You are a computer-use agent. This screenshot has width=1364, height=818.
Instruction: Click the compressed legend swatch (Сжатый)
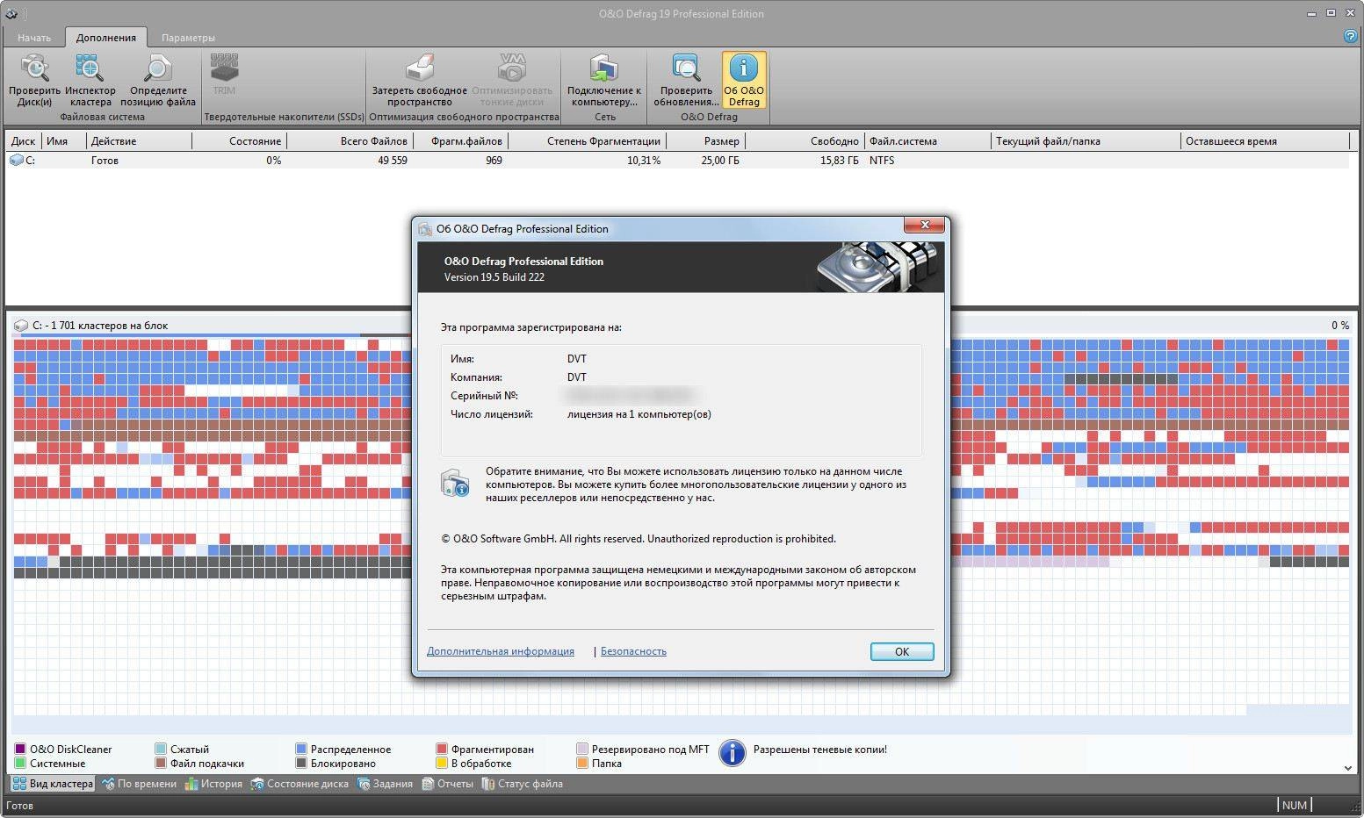pos(161,750)
